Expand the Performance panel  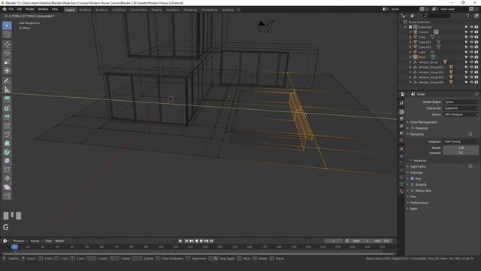coord(419,202)
